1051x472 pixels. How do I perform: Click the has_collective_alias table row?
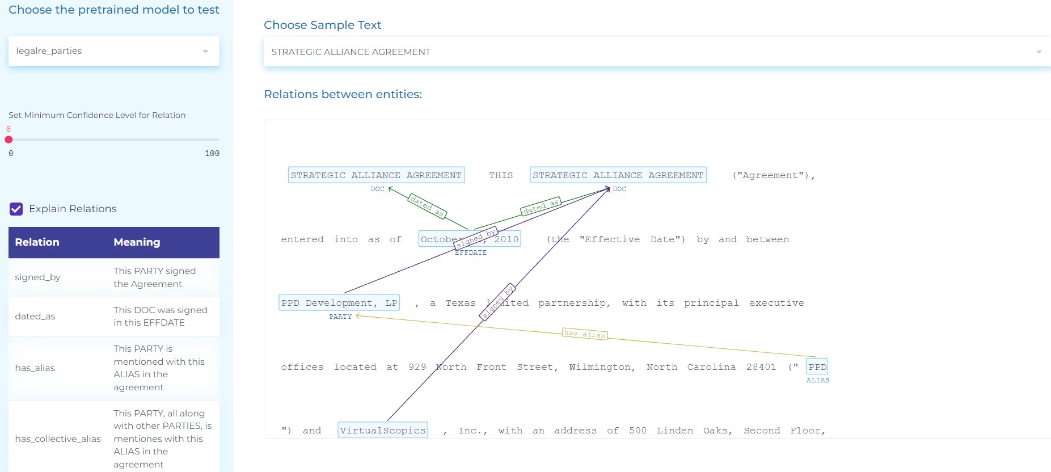point(113,439)
